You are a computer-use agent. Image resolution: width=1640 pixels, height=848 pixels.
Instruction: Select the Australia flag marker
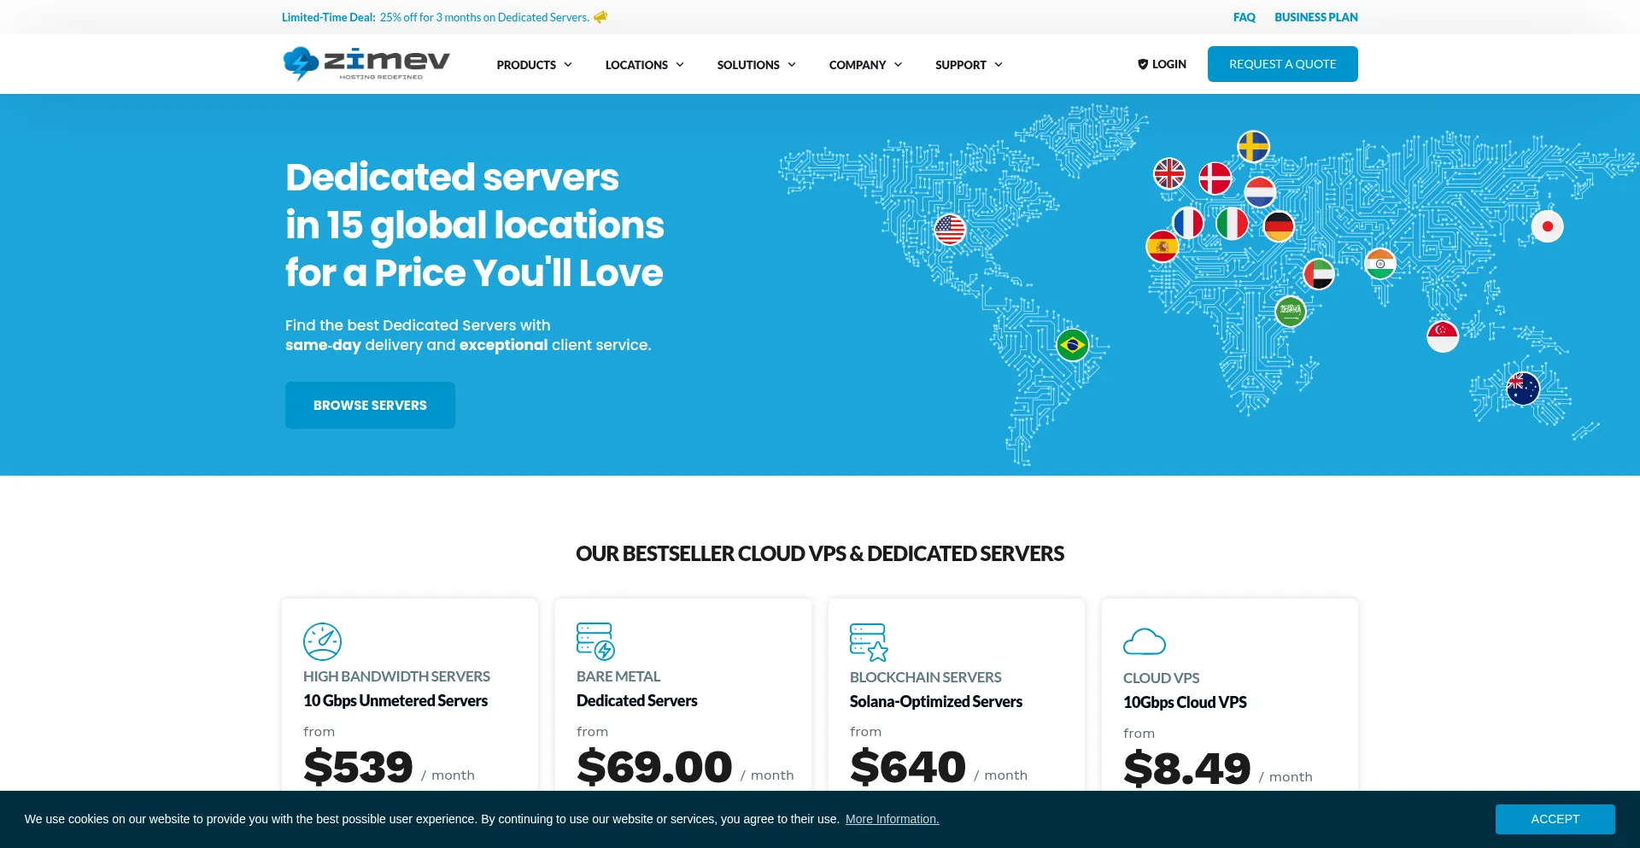[1521, 388]
